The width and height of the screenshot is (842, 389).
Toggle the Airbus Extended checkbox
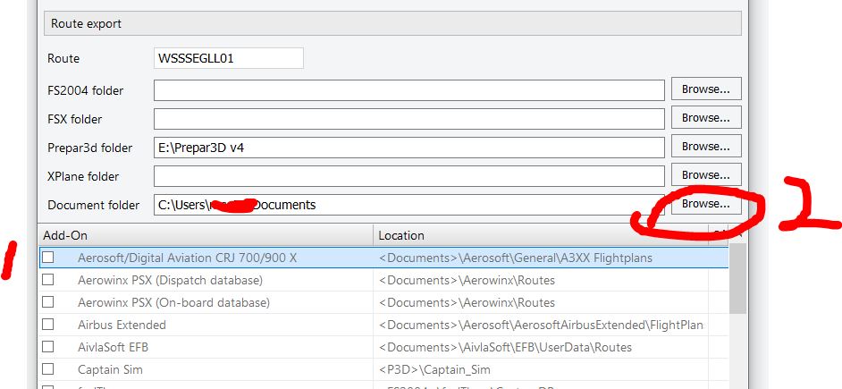[x=48, y=325]
